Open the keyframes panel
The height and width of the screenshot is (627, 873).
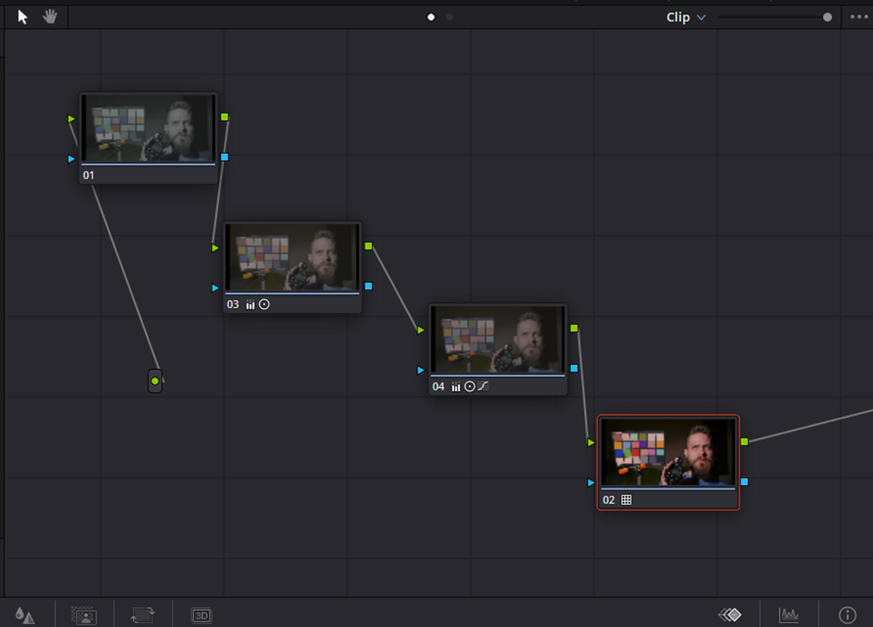[x=730, y=614]
